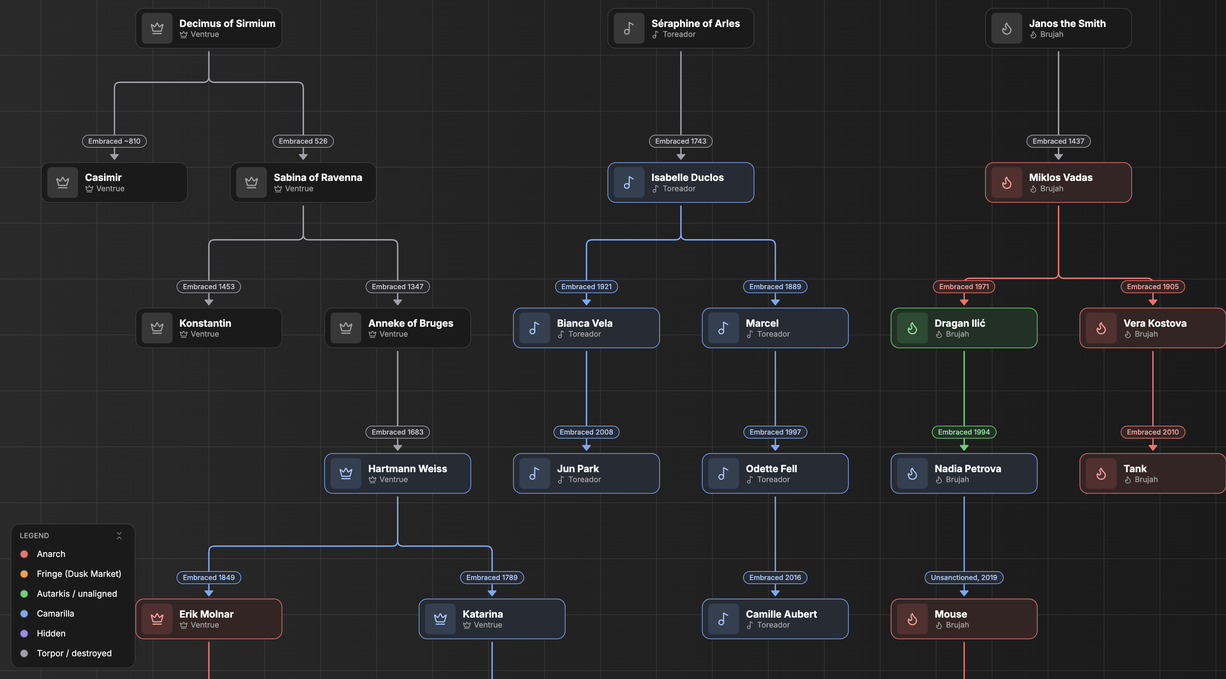This screenshot has height=679, width=1226.
Task: Click the 'Miklos Vadas' name text
Action: (1061, 177)
